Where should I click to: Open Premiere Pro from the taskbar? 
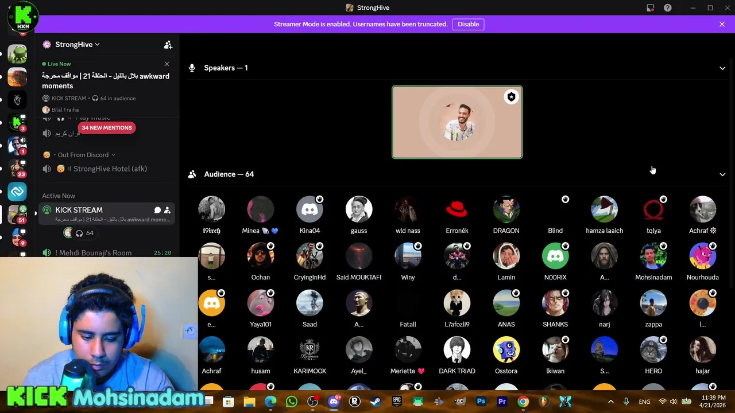(x=502, y=402)
